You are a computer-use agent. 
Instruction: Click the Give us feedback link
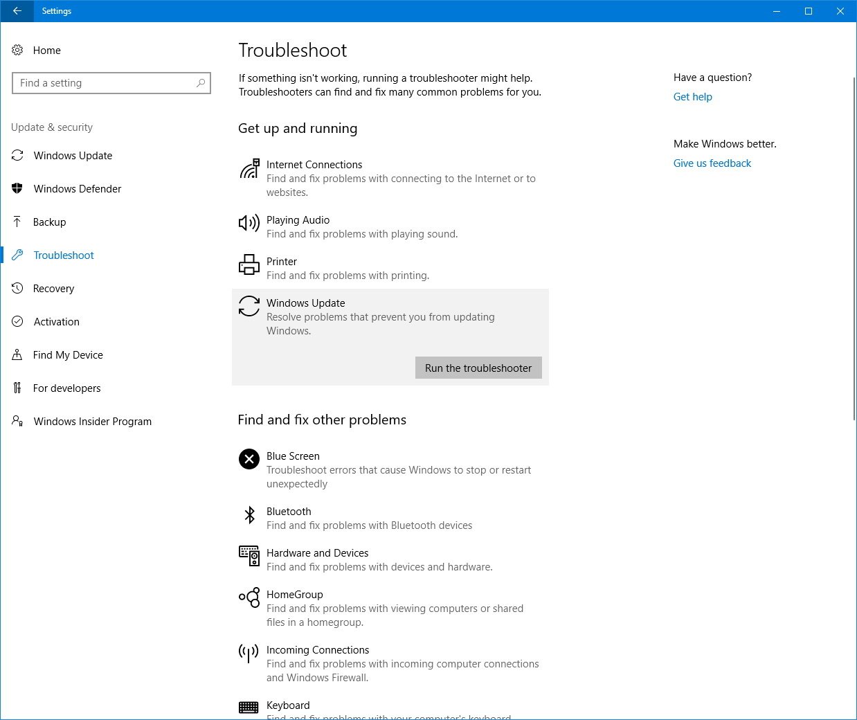click(712, 163)
